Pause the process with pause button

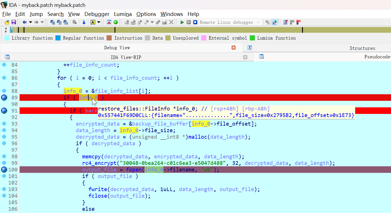point(189,22)
